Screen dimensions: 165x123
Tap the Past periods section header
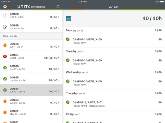(x=31, y=36)
